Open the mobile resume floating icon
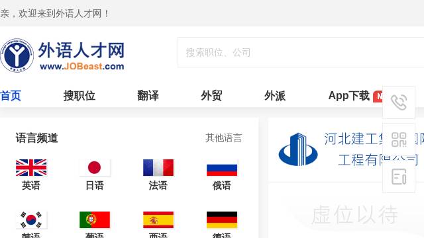 [x=399, y=177]
